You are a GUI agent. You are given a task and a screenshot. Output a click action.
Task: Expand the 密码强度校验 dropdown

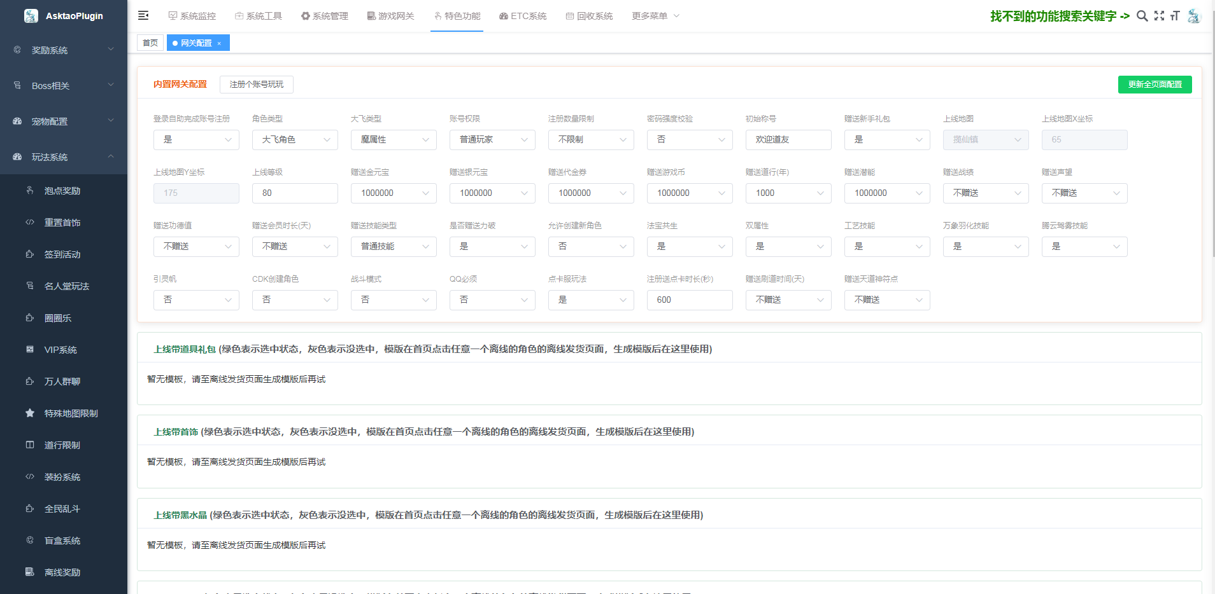(690, 140)
